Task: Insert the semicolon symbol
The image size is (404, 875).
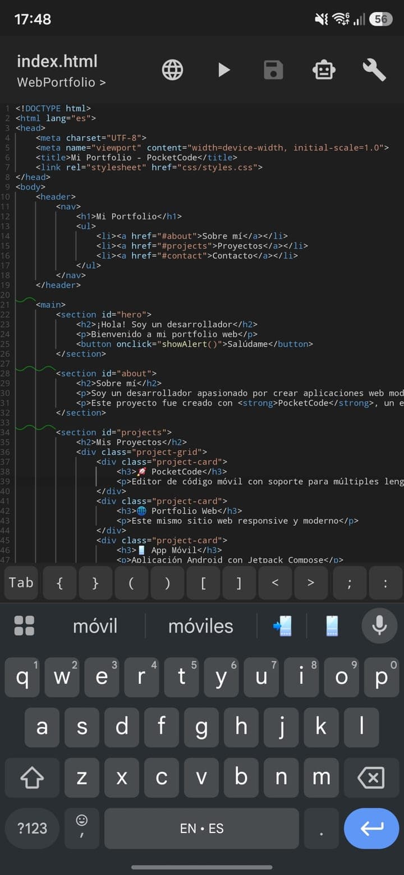Action: point(349,583)
